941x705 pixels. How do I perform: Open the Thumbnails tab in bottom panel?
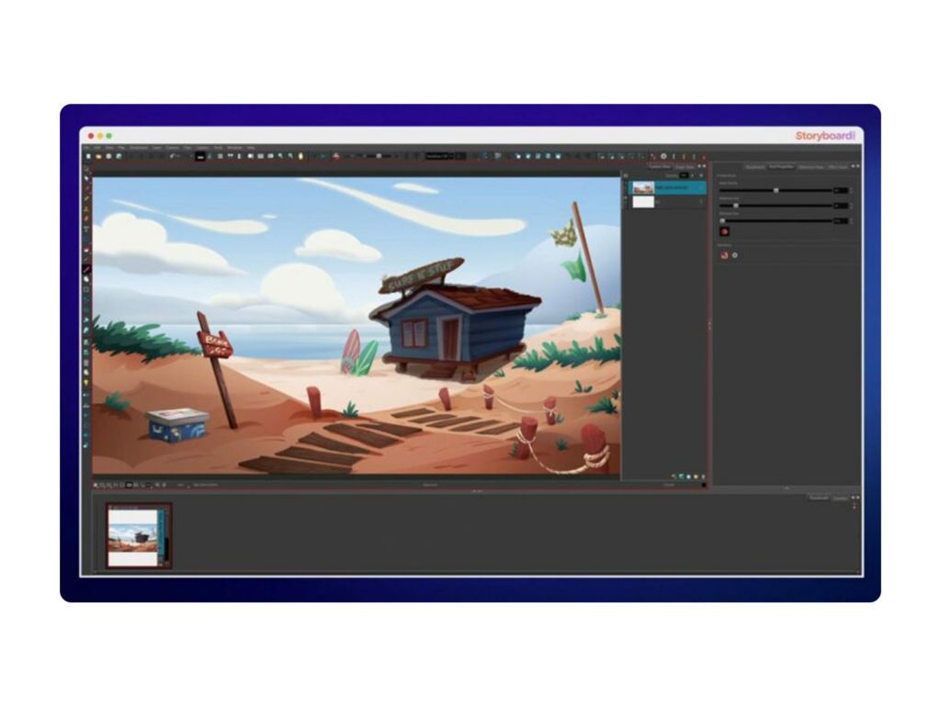pyautogui.click(x=818, y=498)
